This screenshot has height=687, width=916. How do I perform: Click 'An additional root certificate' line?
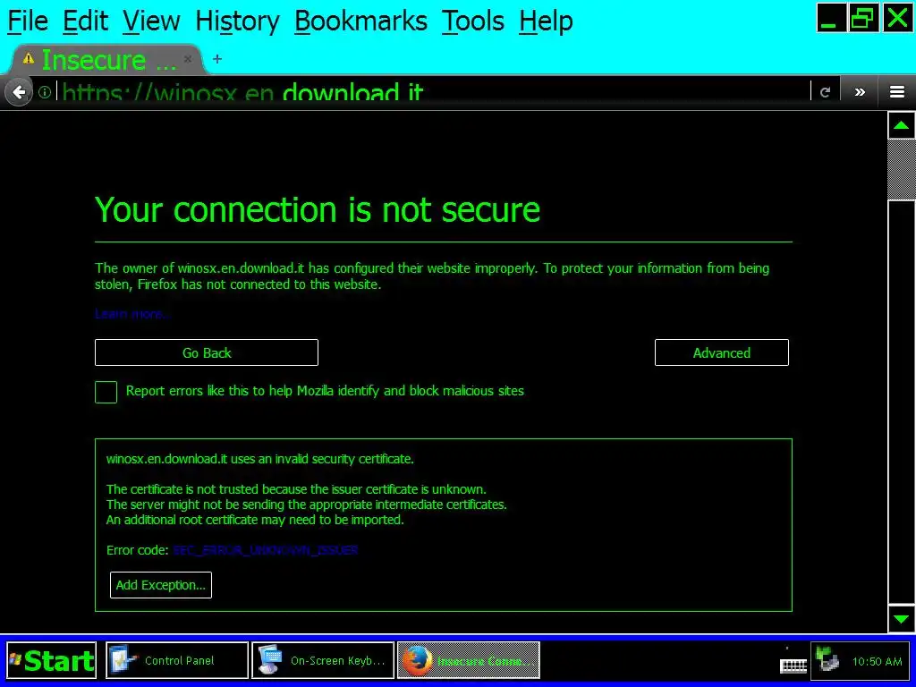(255, 520)
